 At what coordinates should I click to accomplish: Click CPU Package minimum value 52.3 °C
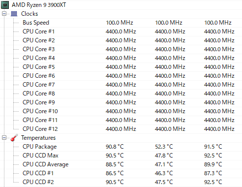[164, 147]
